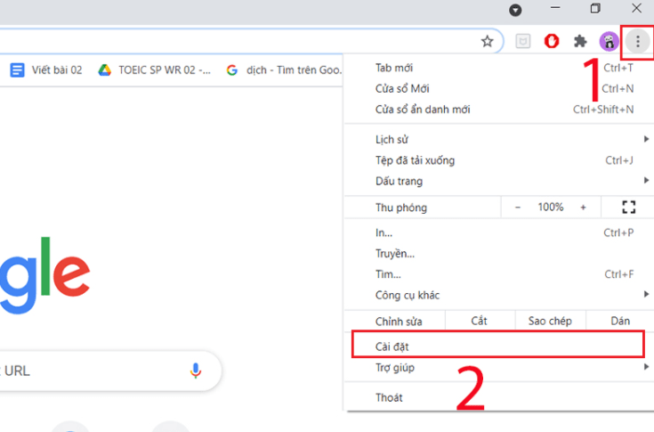Open the profile avatar icon
654x432 pixels.
pos(609,41)
